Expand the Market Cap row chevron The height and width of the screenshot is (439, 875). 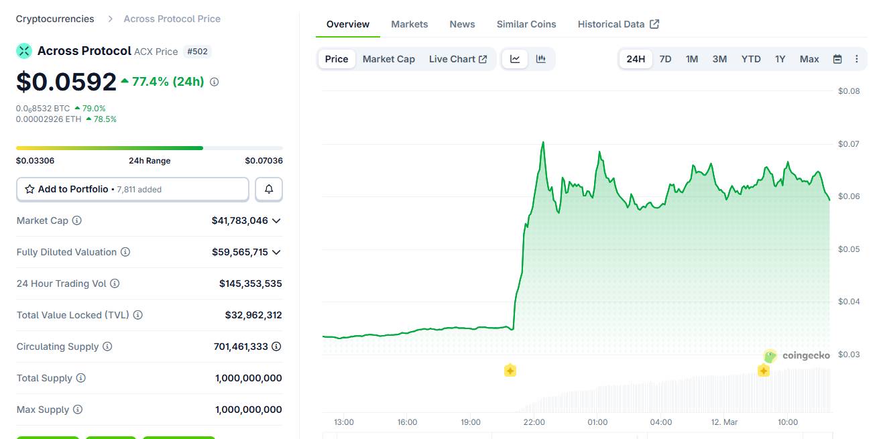tap(278, 221)
